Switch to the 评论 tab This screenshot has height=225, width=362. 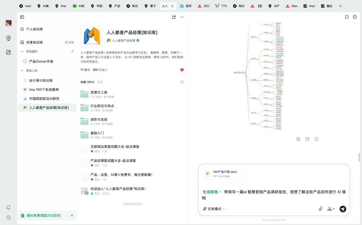tap(100, 82)
